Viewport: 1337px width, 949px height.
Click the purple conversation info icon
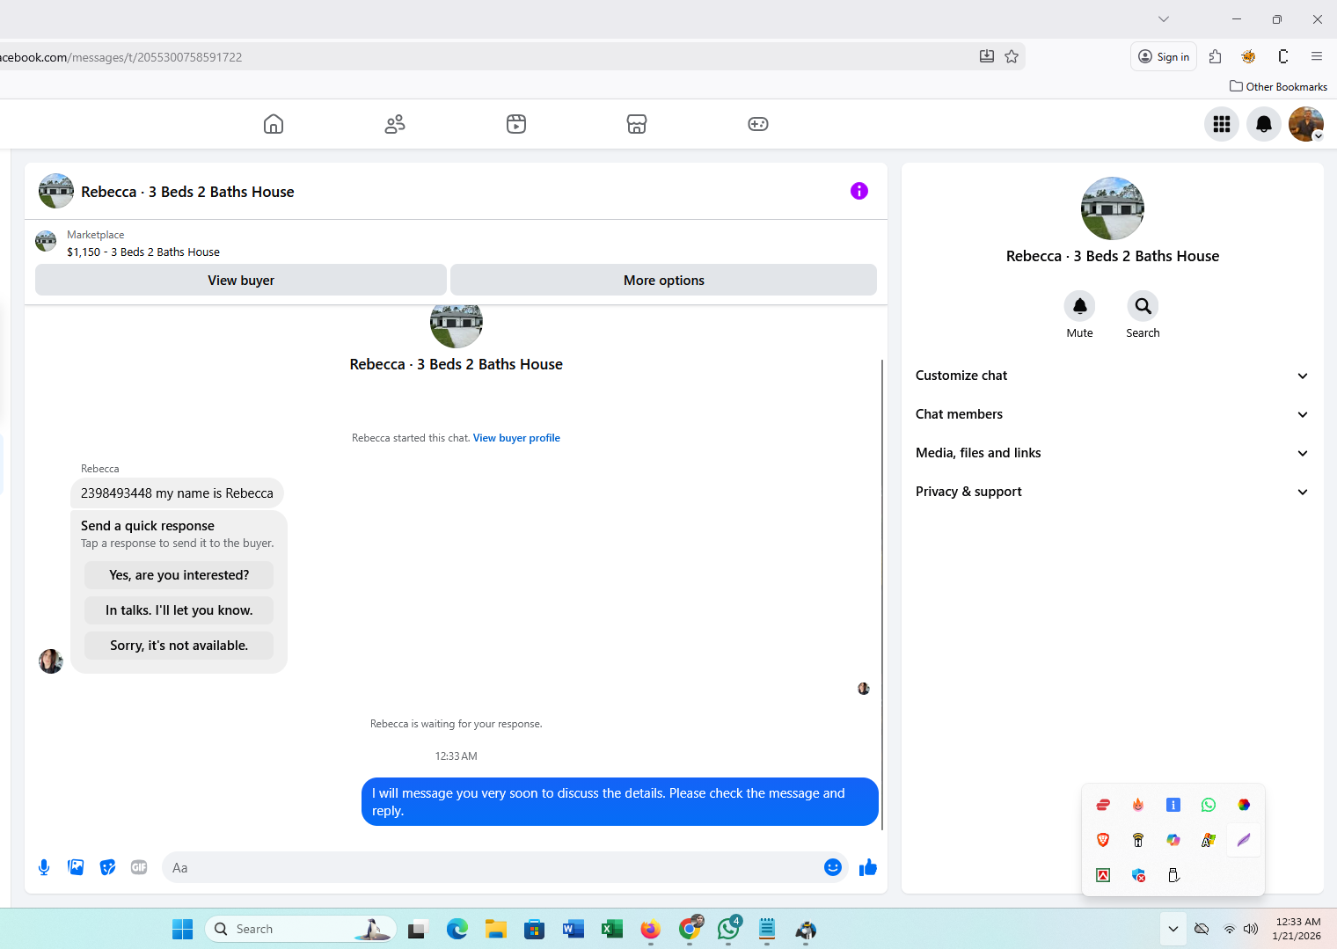pos(859,191)
